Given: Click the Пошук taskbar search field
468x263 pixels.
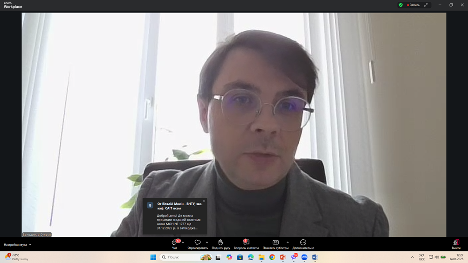Looking at the screenshot, I should (x=186, y=257).
